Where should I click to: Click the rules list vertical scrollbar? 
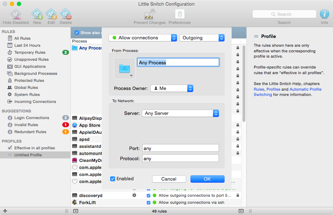(244, 84)
